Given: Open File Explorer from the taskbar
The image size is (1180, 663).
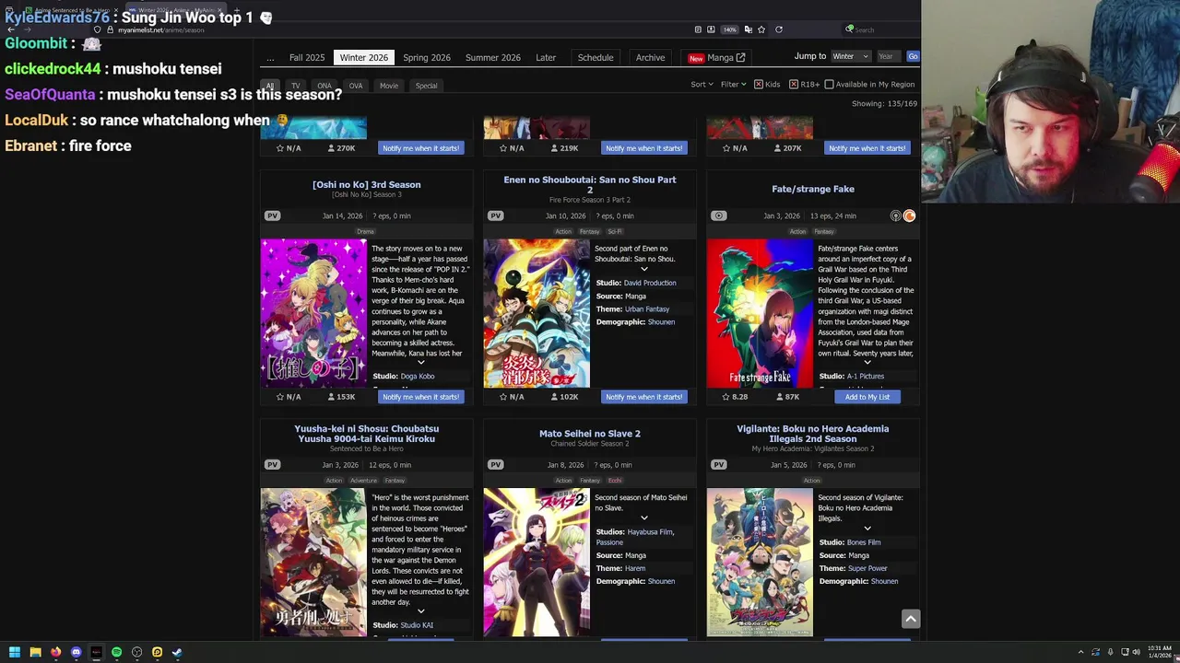Looking at the screenshot, I should (35, 652).
